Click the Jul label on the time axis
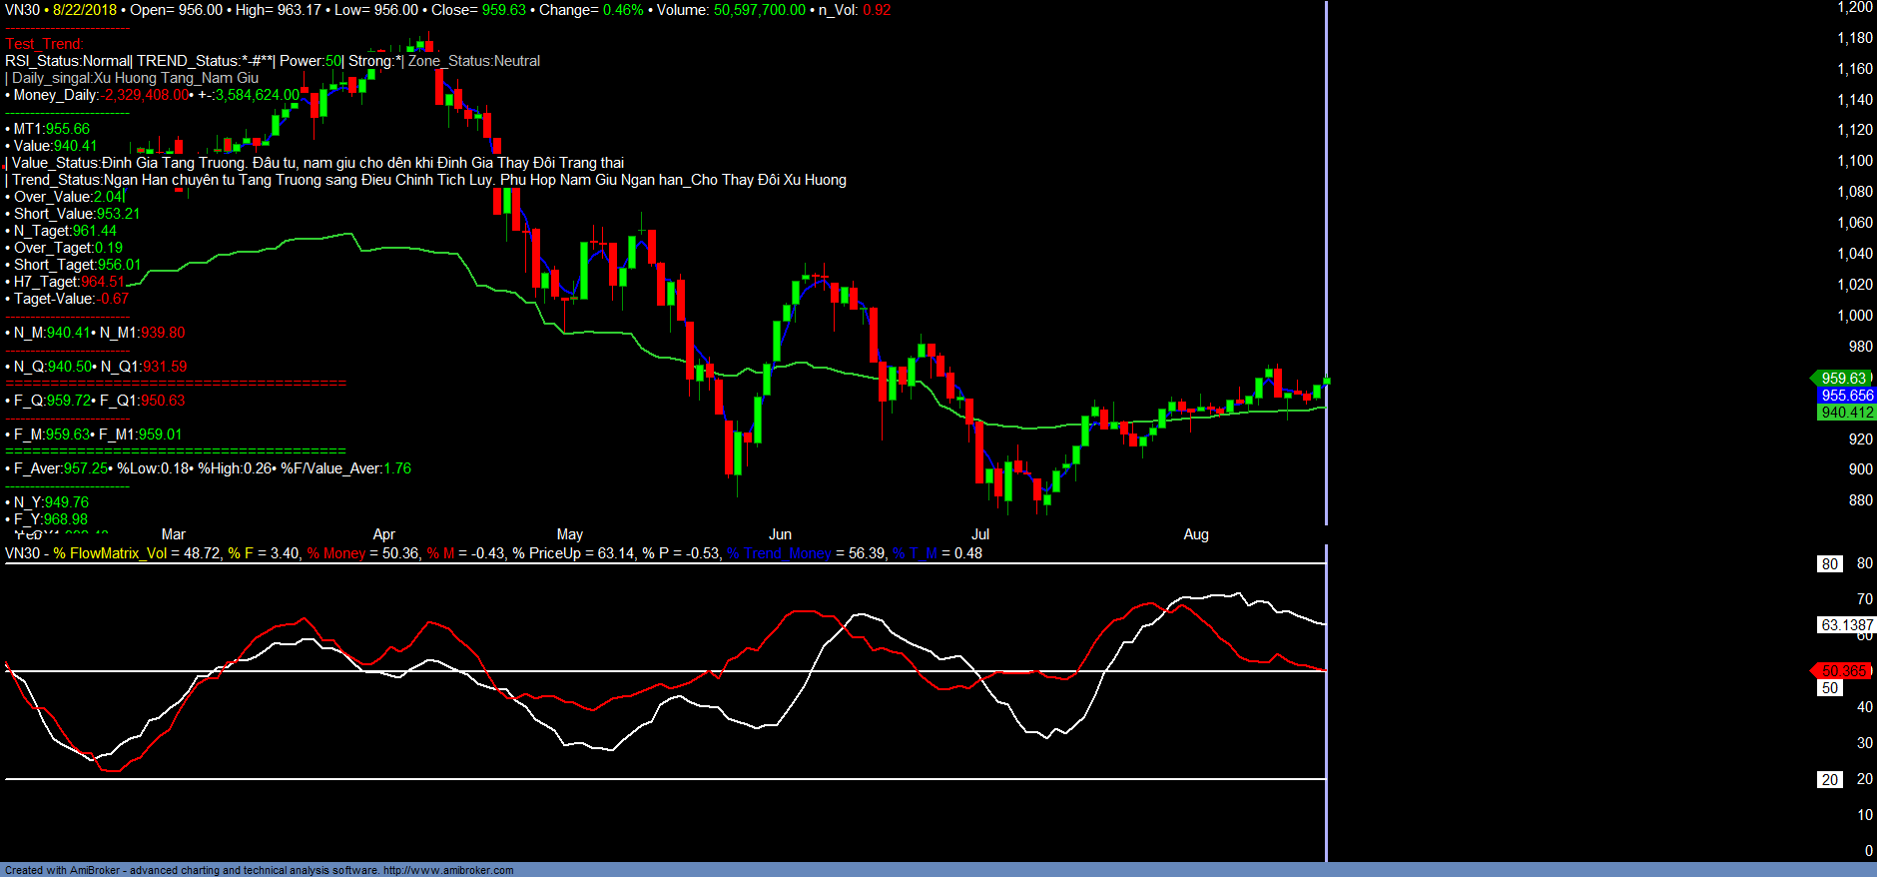Viewport: 1877px width, 877px height. click(979, 534)
